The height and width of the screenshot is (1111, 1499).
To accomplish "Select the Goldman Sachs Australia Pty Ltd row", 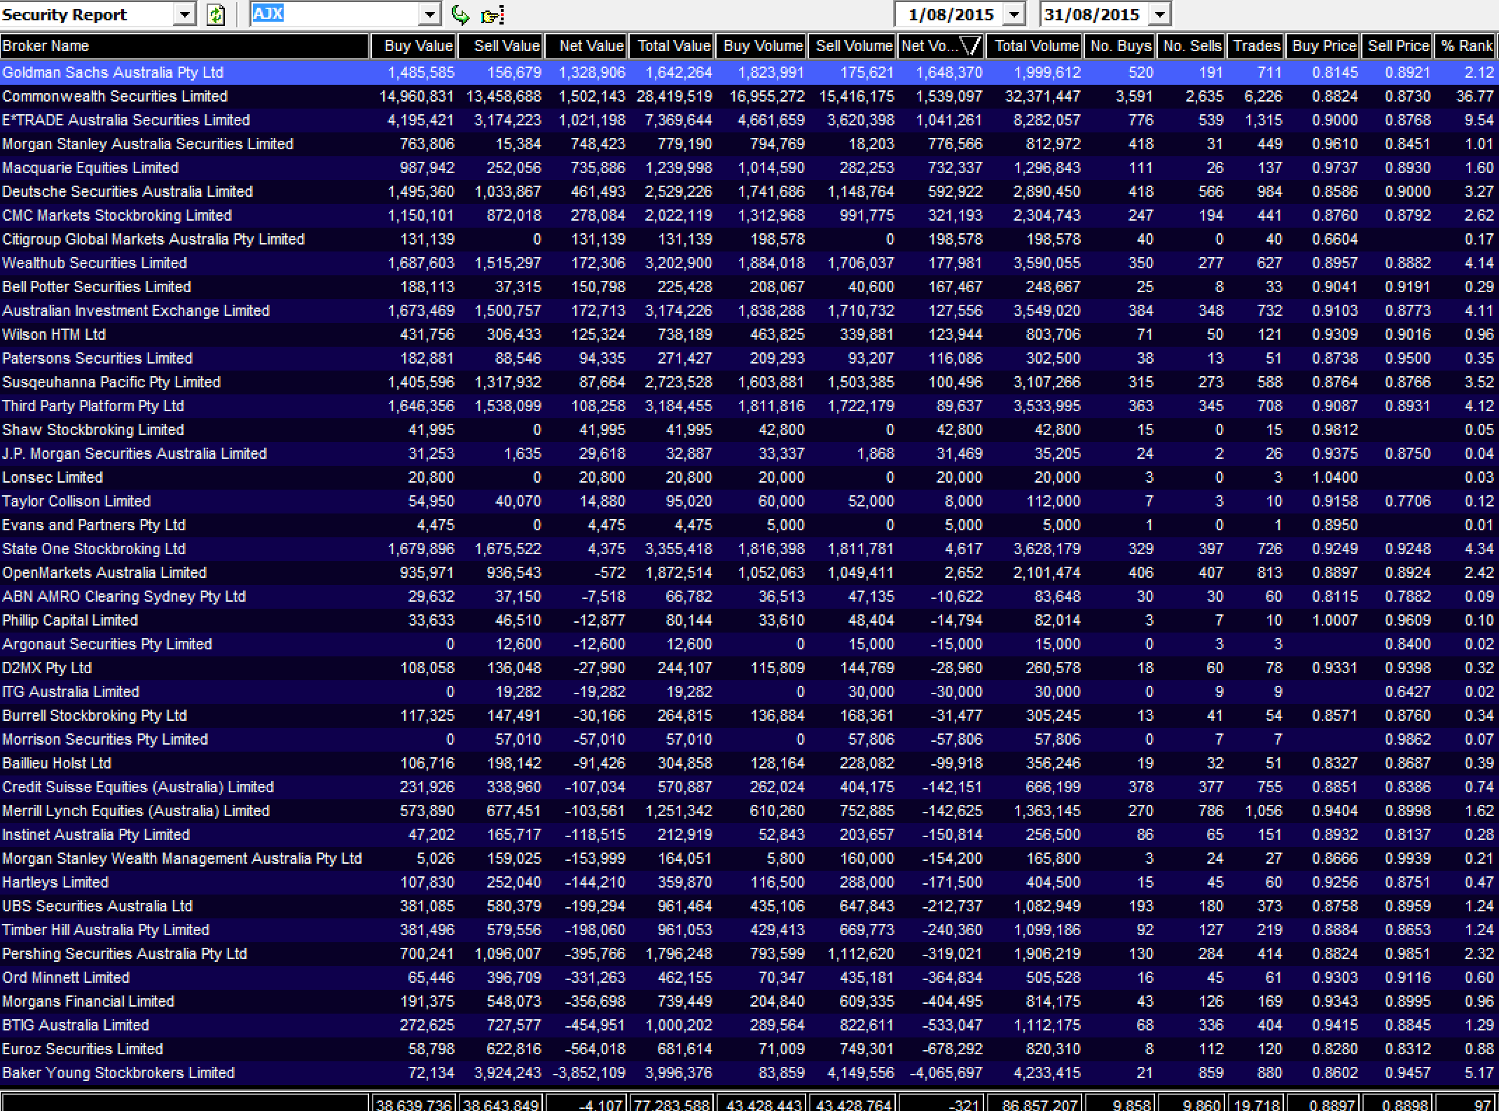I will pos(748,73).
